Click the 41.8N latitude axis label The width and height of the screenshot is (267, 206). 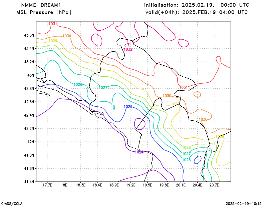29,155
